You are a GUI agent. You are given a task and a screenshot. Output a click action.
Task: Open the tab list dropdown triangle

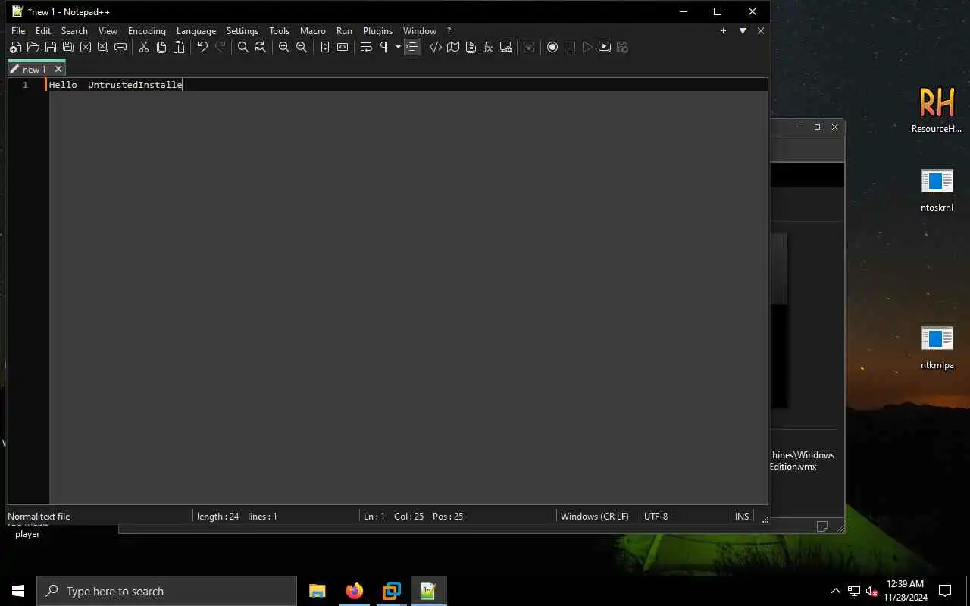tap(743, 31)
